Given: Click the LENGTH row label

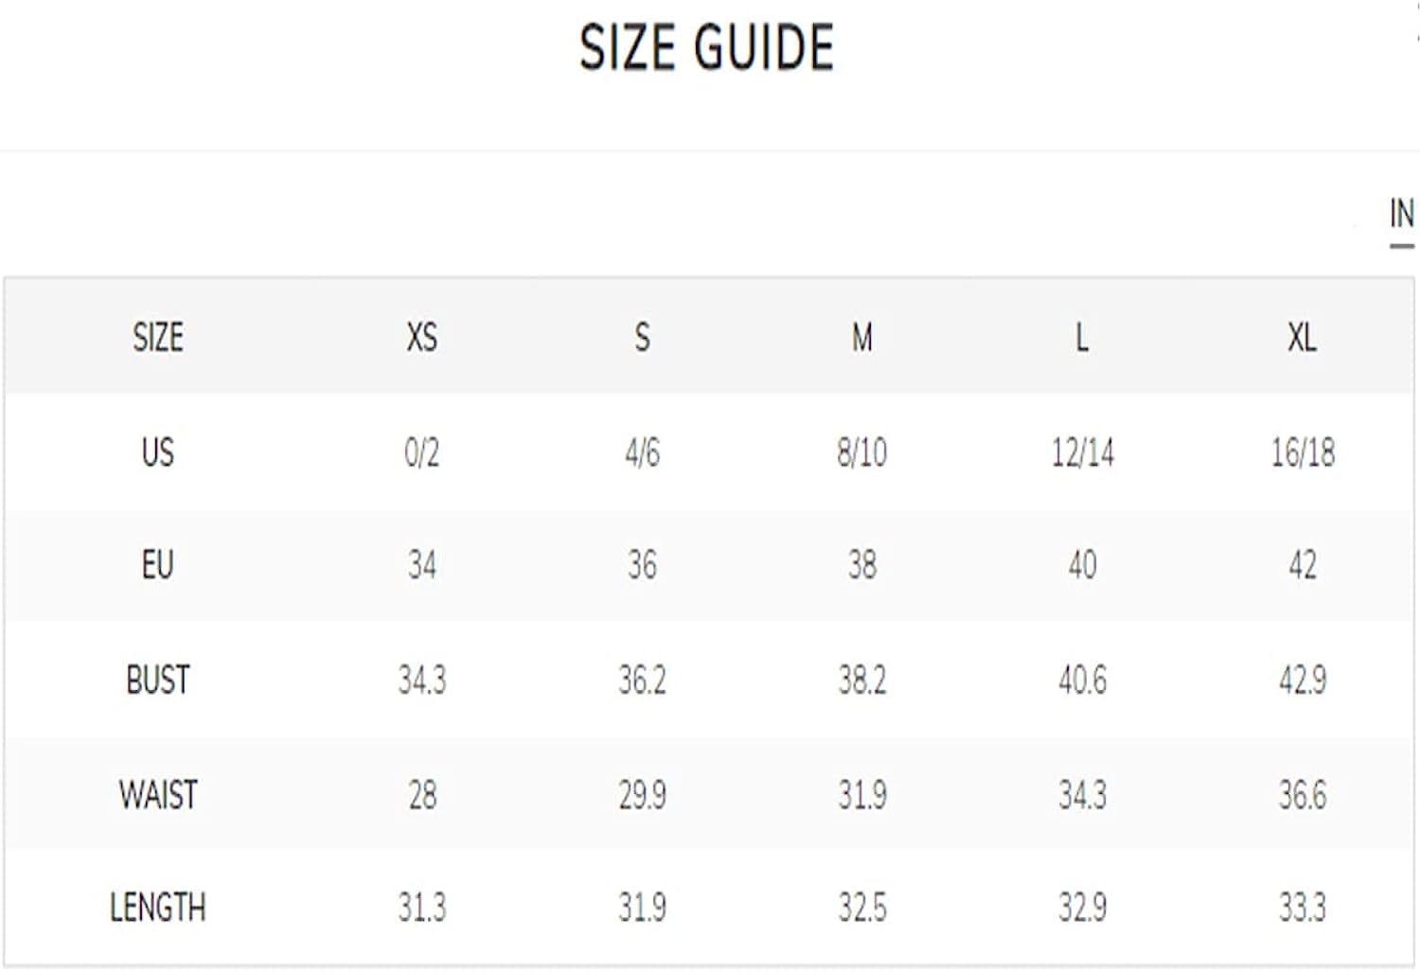Looking at the screenshot, I should (158, 908).
